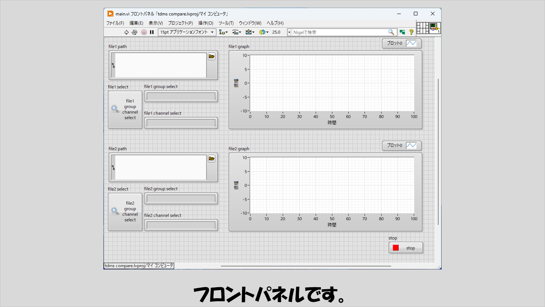Click Run Continuously icon
Image resolution: width=545 pixels, height=307 pixels.
(x=135, y=32)
